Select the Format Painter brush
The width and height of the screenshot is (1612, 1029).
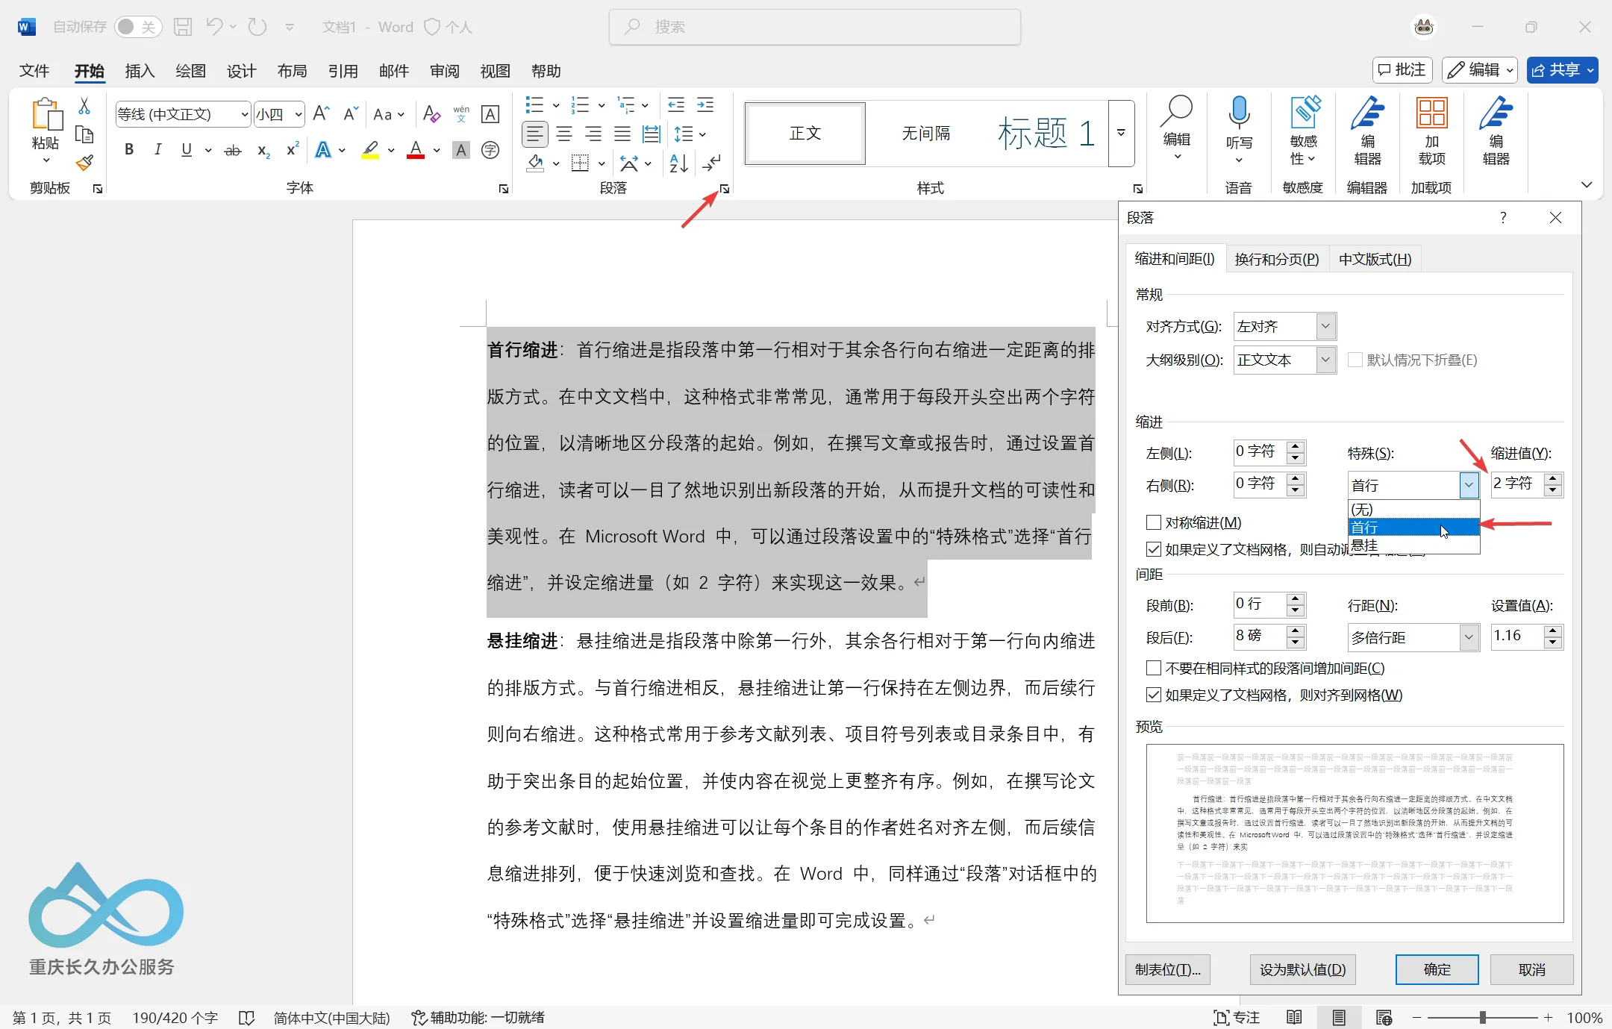(x=84, y=163)
